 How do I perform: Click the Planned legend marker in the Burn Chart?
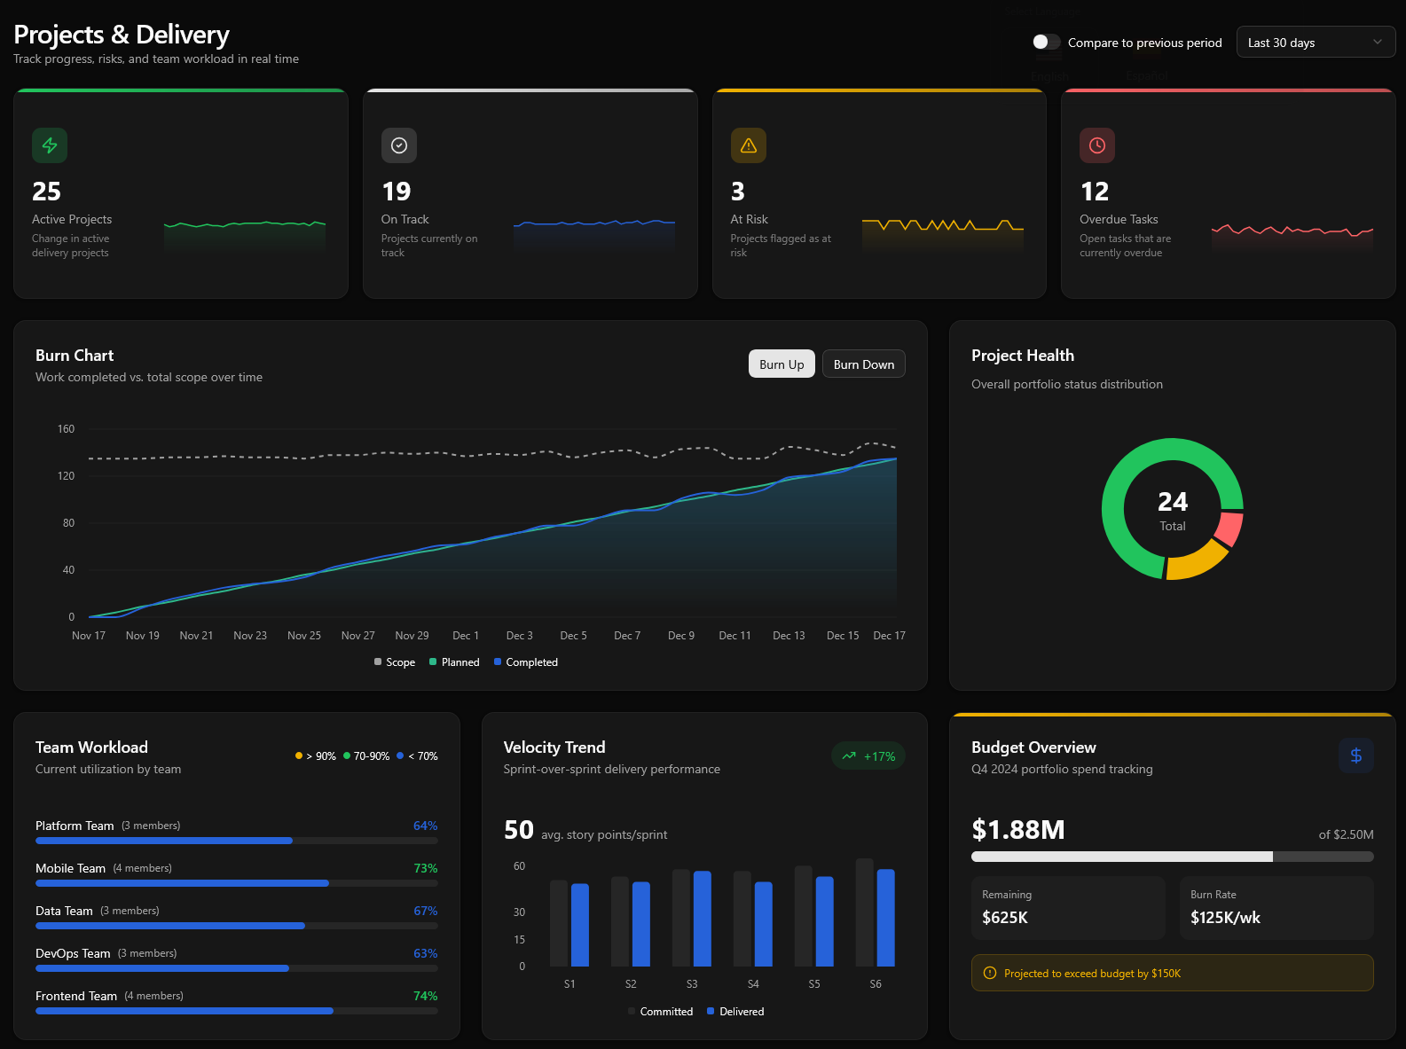tap(433, 661)
